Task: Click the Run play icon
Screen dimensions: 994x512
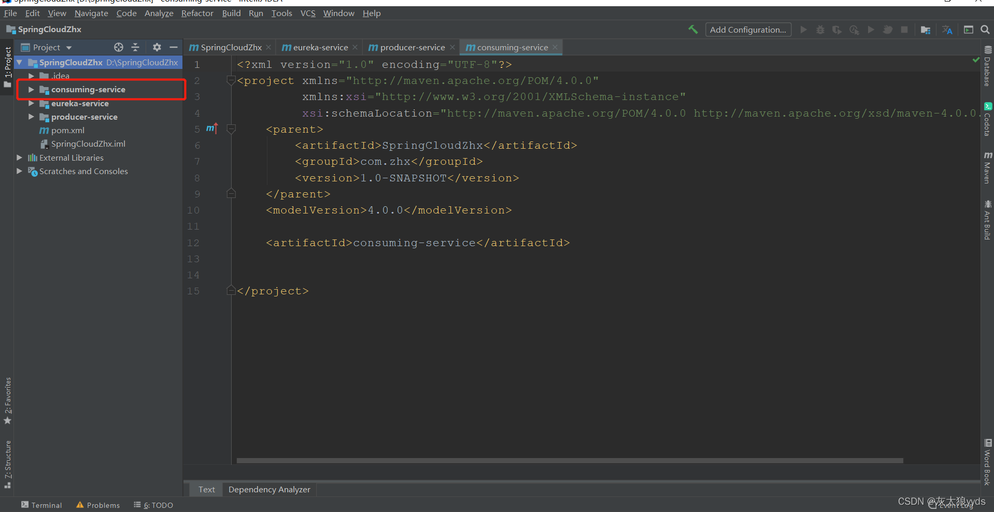Action: coord(803,30)
